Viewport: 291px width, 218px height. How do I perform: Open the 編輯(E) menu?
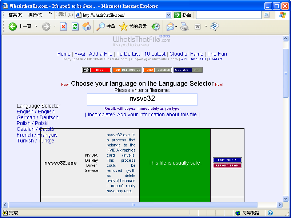[x=35, y=15]
